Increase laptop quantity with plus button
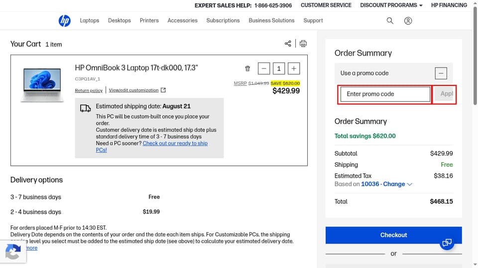The height and width of the screenshot is (268, 478). tap(294, 68)
